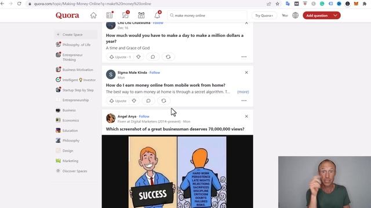Click the browser reload button
The image size is (371, 208).
tap(19, 4)
